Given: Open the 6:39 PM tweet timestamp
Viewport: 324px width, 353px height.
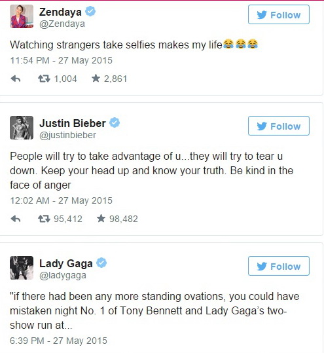Looking at the screenshot, I should tap(58, 341).
